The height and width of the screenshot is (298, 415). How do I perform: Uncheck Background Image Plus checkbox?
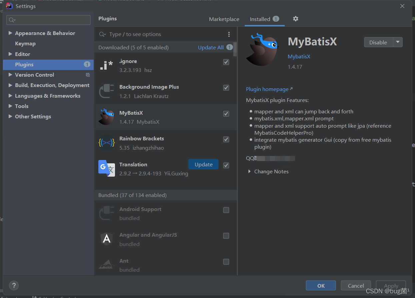[x=226, y=88]
